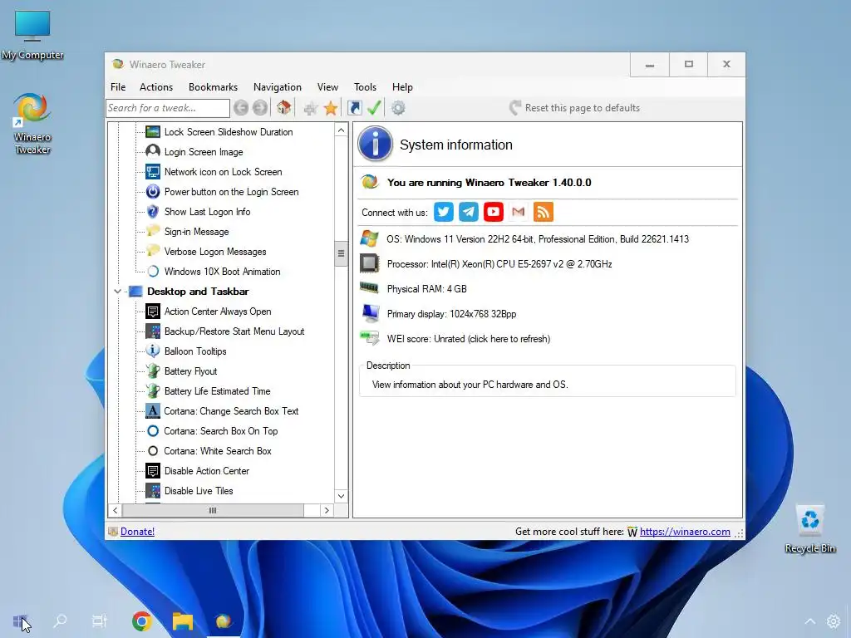Click in the Search for a tweak field
Viewport: 851px width, 638px height.
pos(168,108)
